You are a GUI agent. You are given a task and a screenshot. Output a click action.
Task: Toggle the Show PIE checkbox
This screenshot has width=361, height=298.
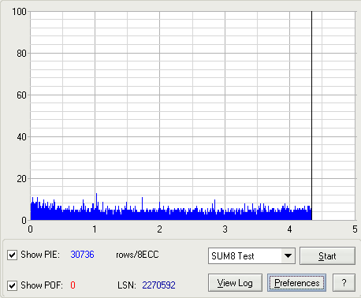[12, 255]
